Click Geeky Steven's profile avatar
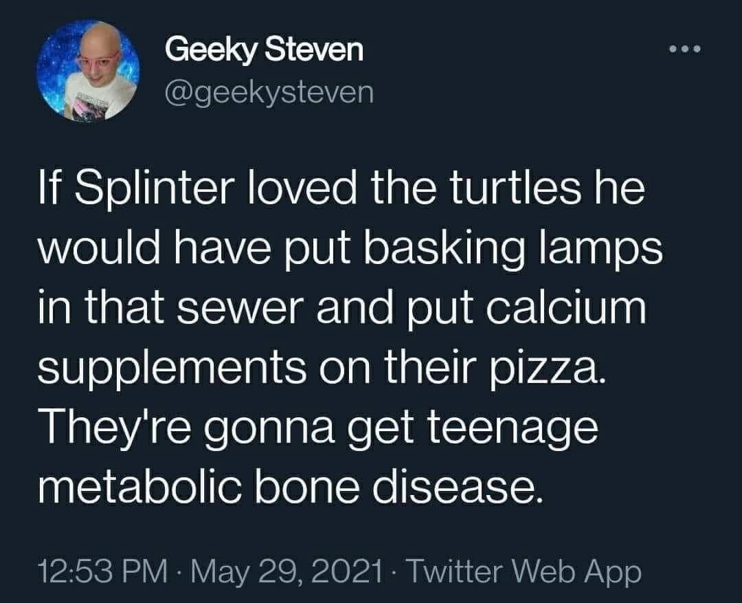This screenshot has width=742, height=603. (87, 69)
